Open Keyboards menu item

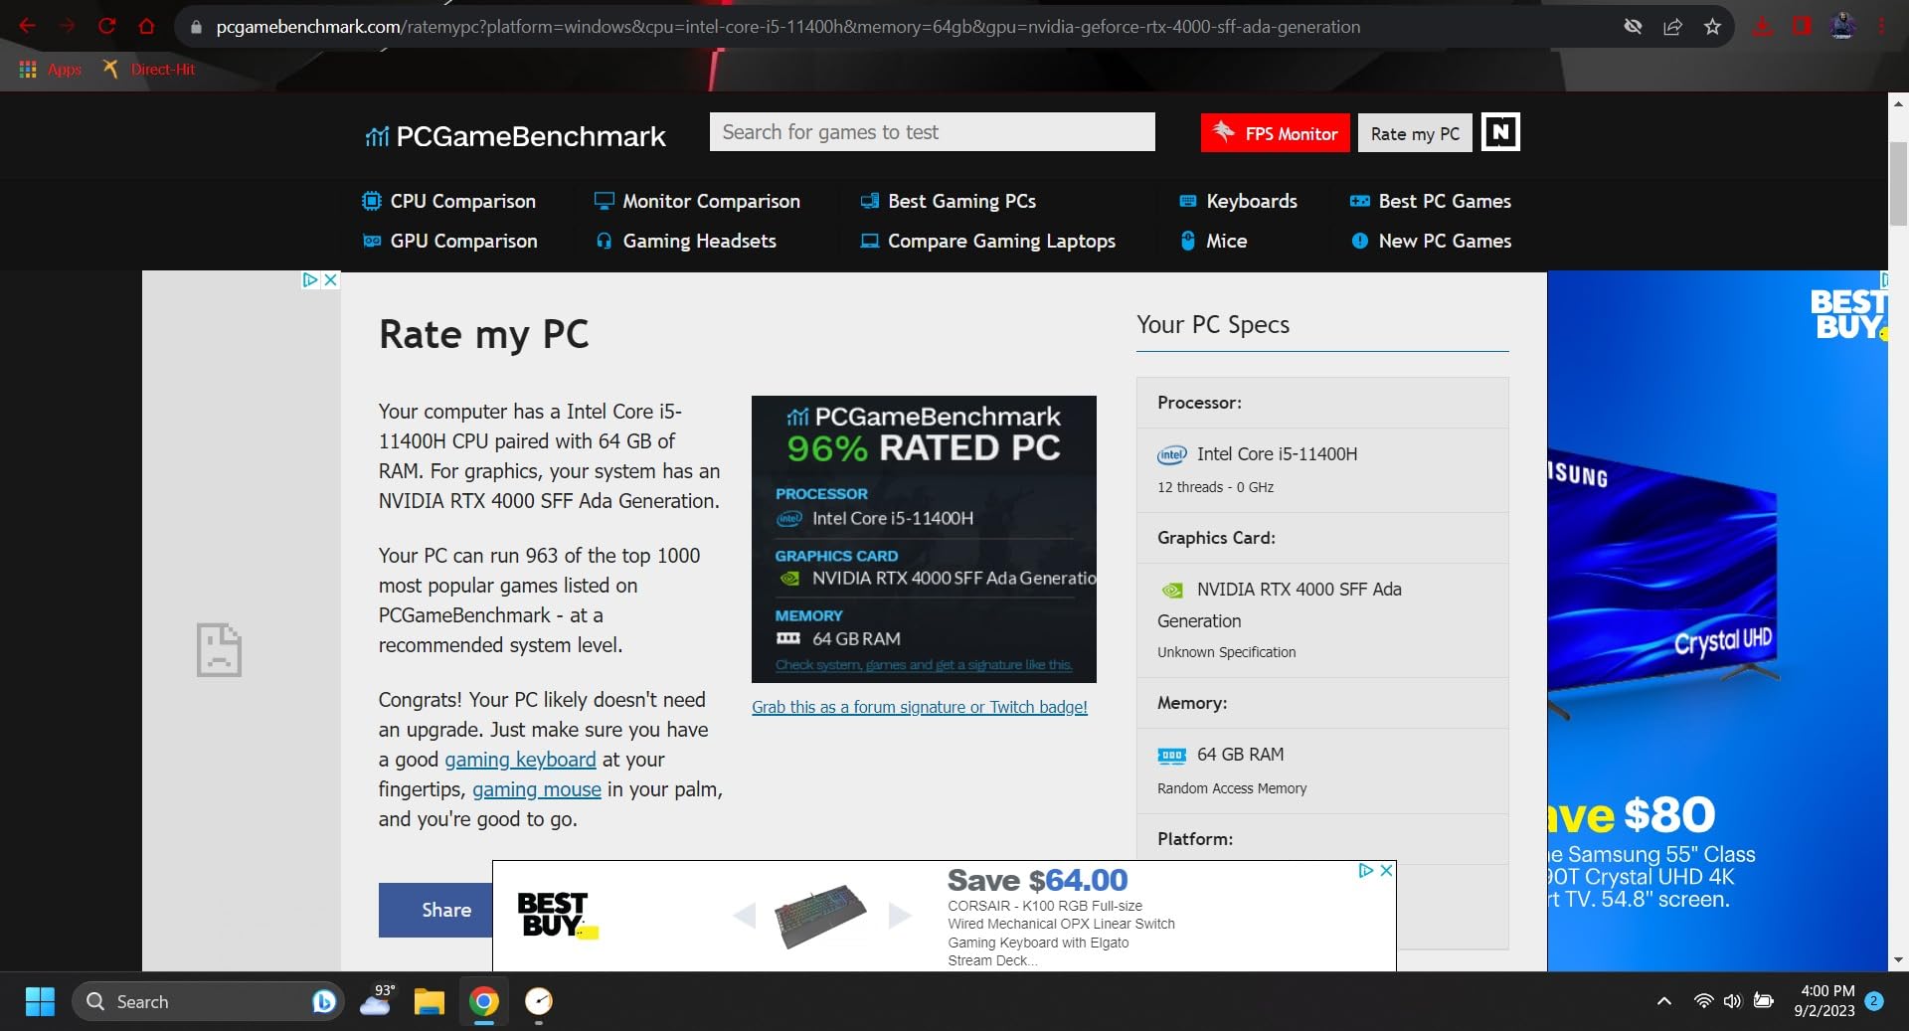click(x=1238, y=201)
